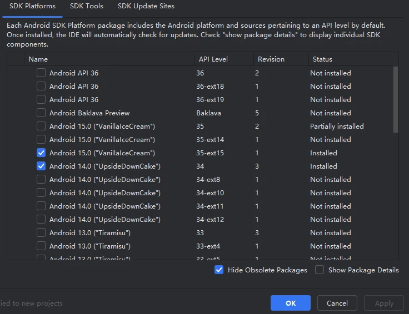Check Android 14.0 row 34-ext12 checkbox
The height and width of the screenshot is (314, 409).
click(x=41, y=219)
